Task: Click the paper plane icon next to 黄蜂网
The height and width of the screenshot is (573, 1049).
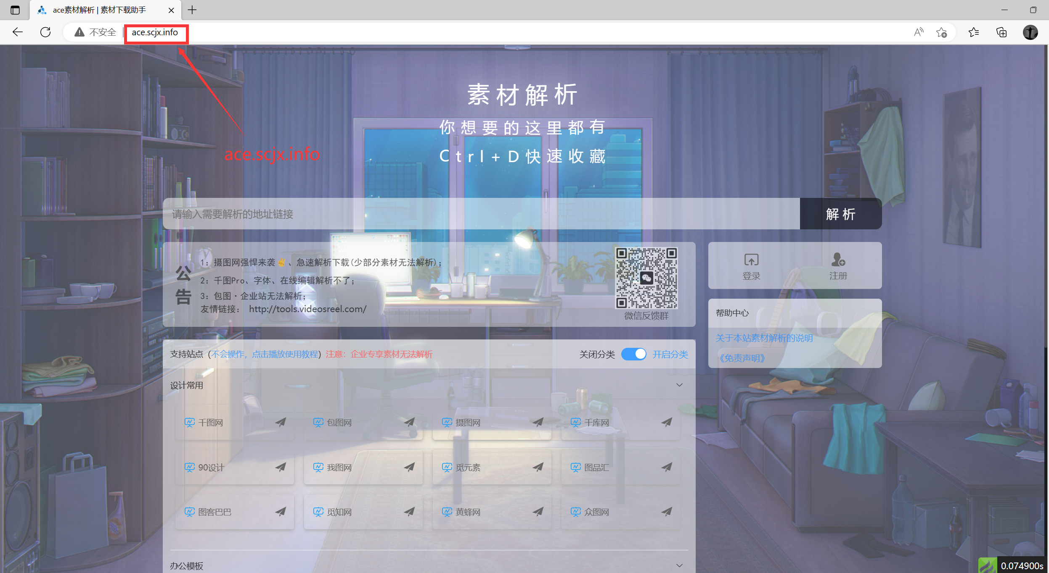Action: pos(538,512)
